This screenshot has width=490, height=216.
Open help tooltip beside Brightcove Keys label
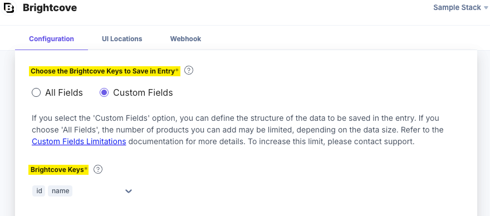98,169
